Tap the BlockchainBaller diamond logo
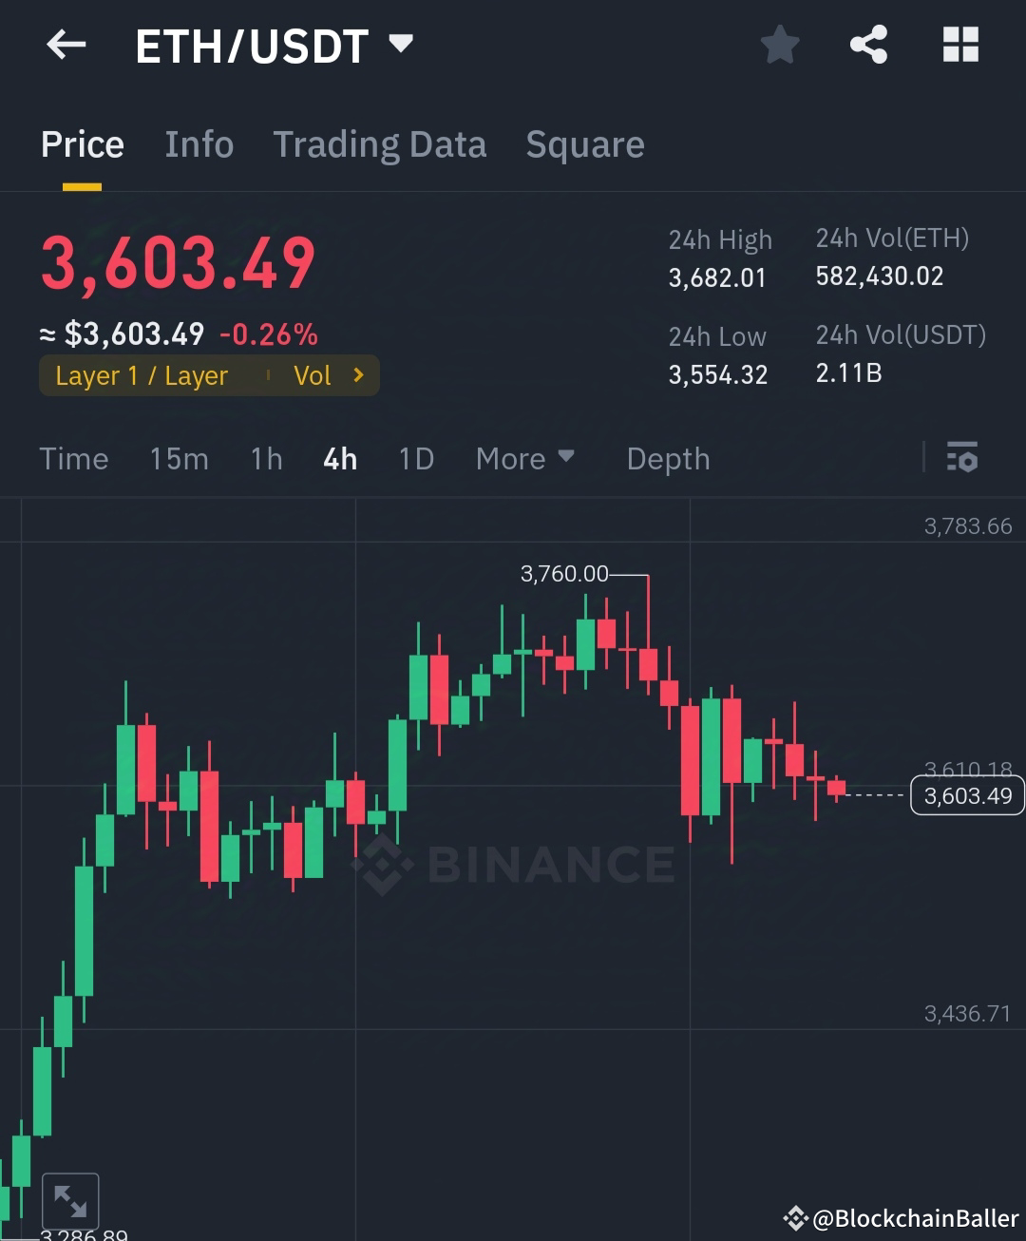 tap(795, 1216)
